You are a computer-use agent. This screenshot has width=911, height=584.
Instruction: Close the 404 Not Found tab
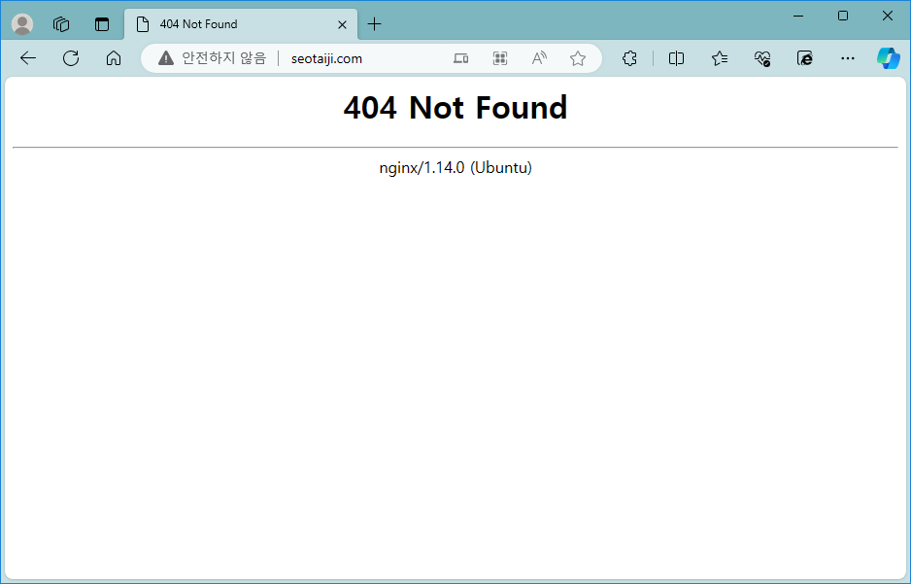tap(342, 24)
